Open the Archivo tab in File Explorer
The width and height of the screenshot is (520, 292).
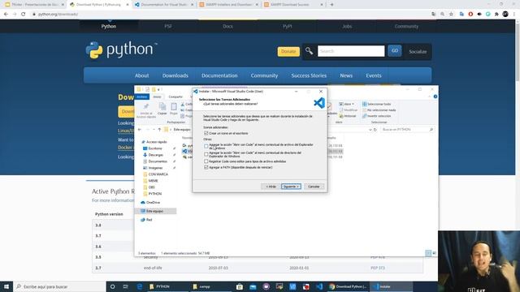[142, 97]
